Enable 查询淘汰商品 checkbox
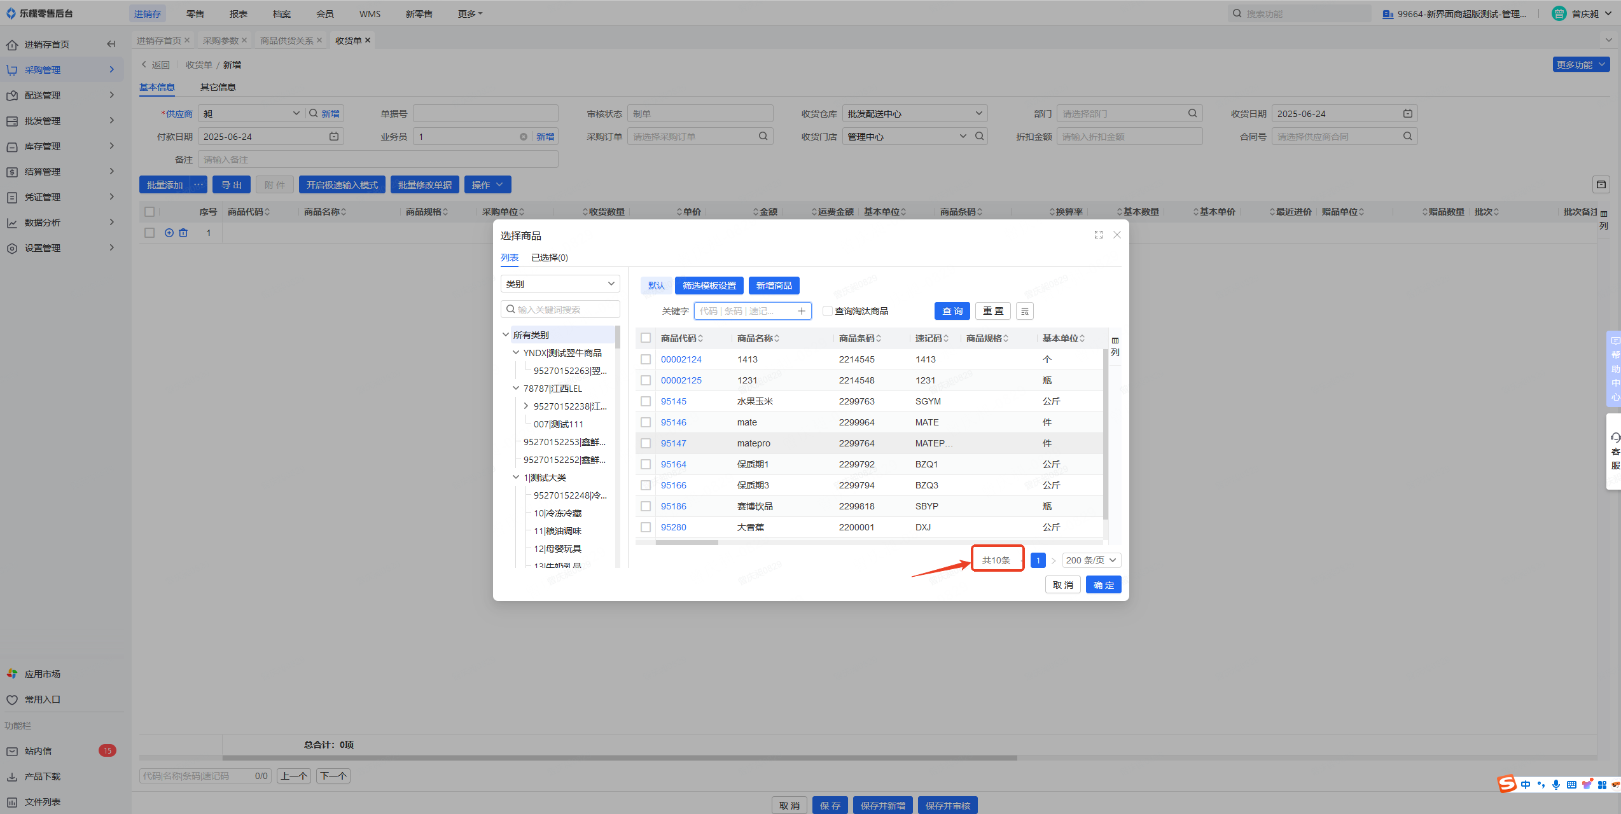The image size is (1621, 814). click(827, 311)
